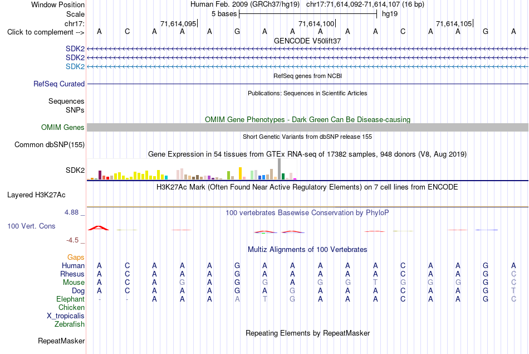The height and width of the screenshot is (354, 529).
Task: Click the 100 Vert. Cons label
Action: click(31, 226)
